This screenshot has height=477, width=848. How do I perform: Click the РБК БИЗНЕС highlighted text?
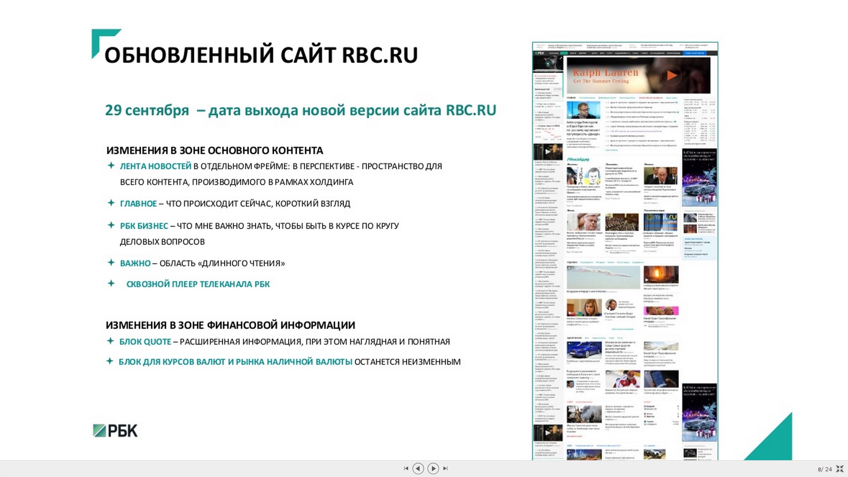point(144,226)
